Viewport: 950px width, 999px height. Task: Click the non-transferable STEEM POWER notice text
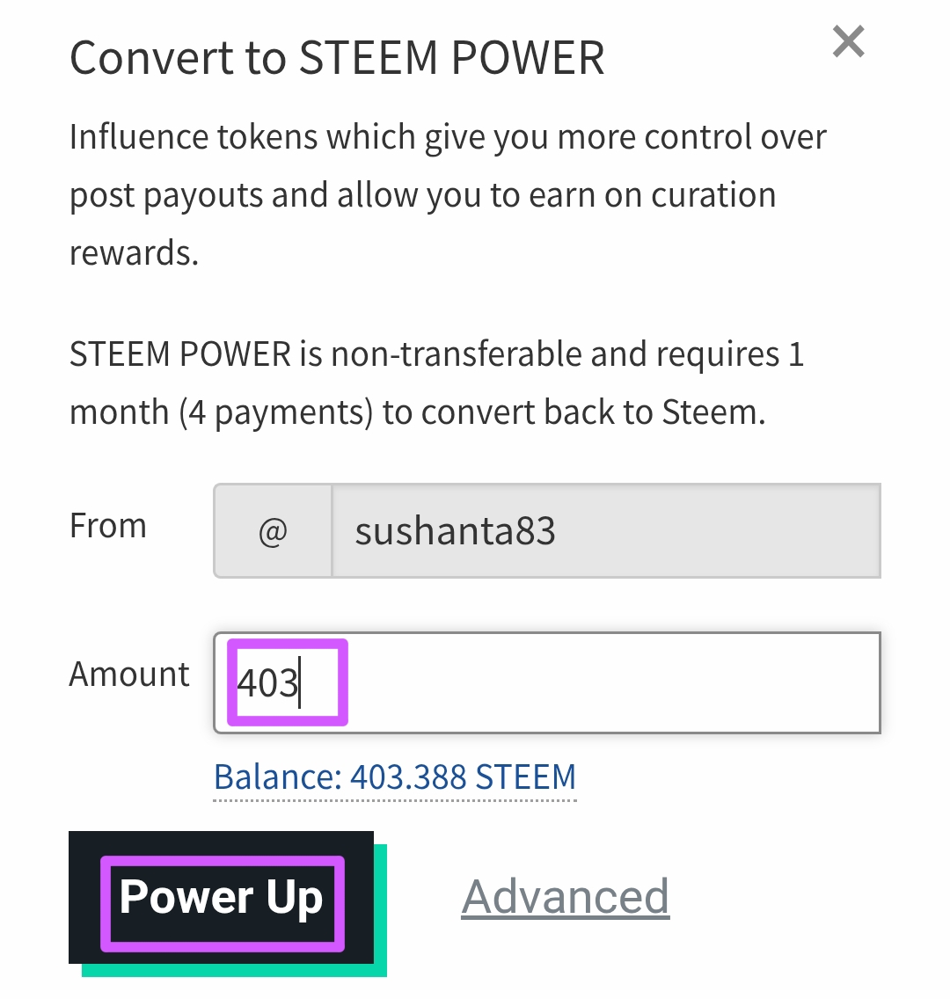[436, 383]
